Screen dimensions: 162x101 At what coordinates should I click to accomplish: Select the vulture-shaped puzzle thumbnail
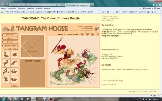[x=14, y=63]
